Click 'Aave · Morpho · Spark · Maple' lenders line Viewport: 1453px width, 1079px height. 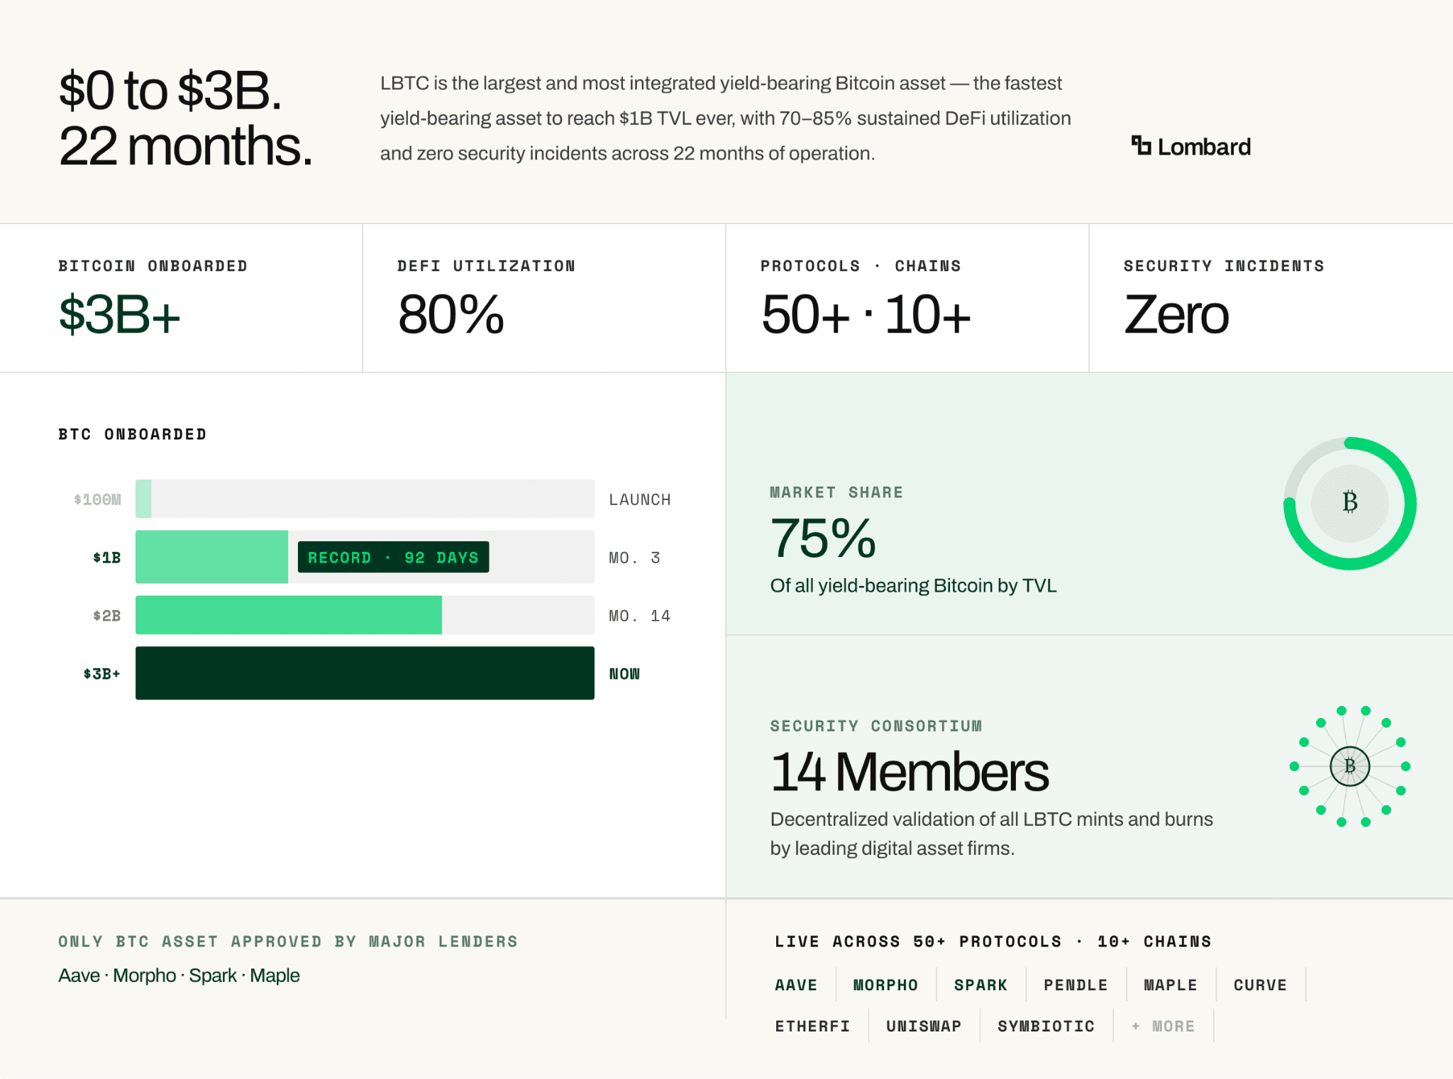coord(179,975)
